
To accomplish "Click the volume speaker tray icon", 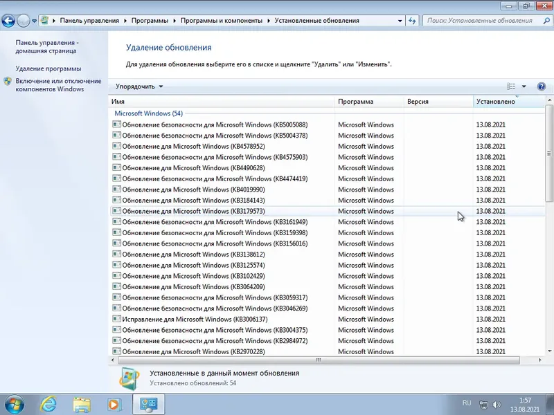I will tap(497, 405).
